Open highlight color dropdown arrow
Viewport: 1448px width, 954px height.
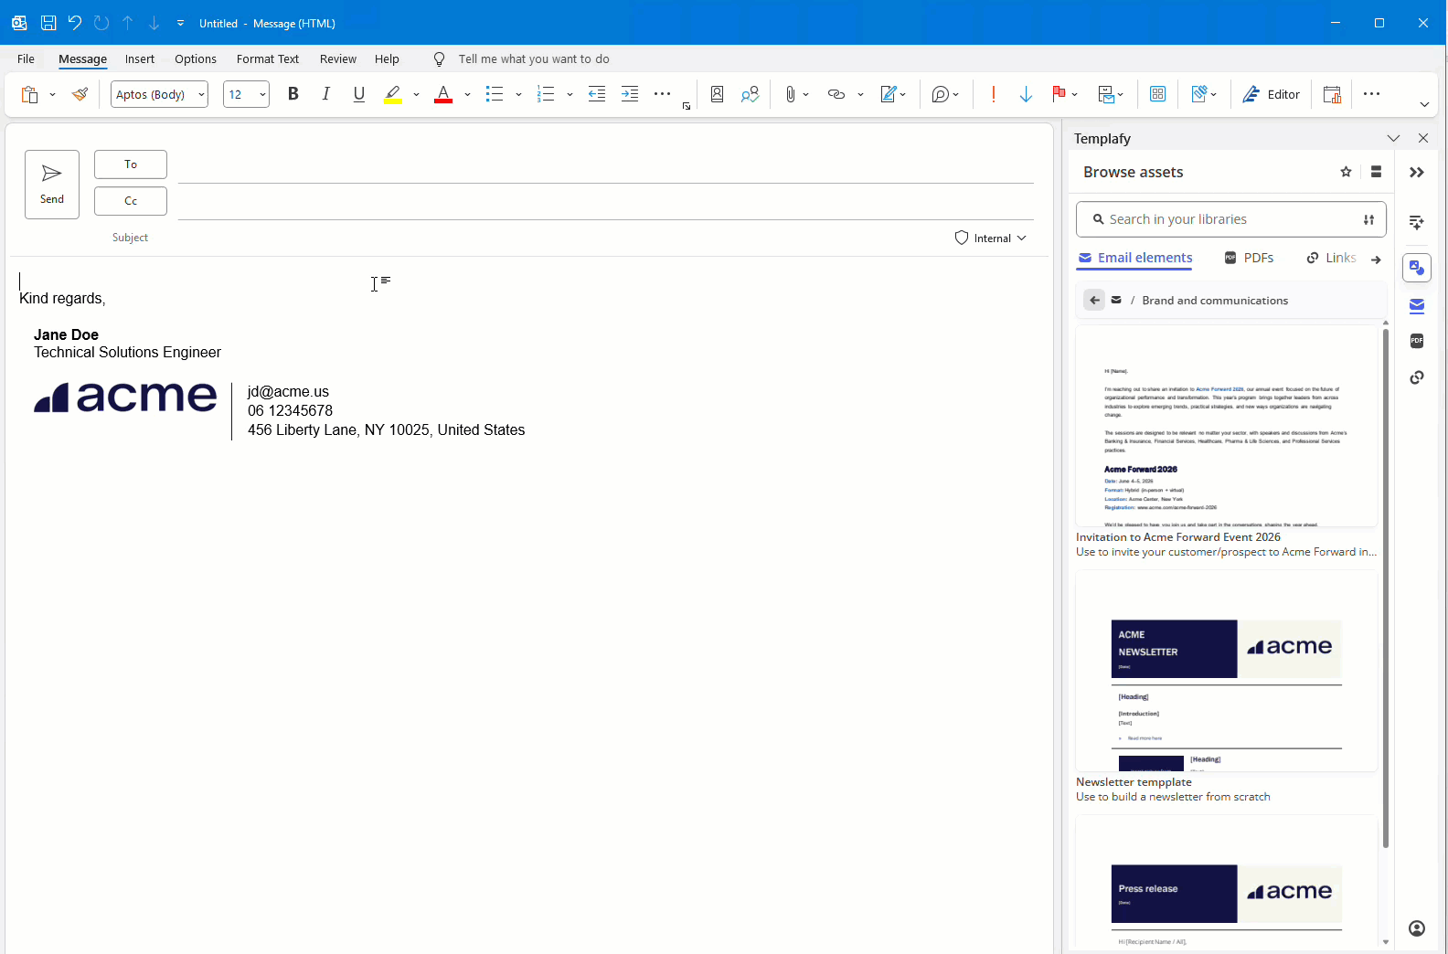click(x=416, y=94)
